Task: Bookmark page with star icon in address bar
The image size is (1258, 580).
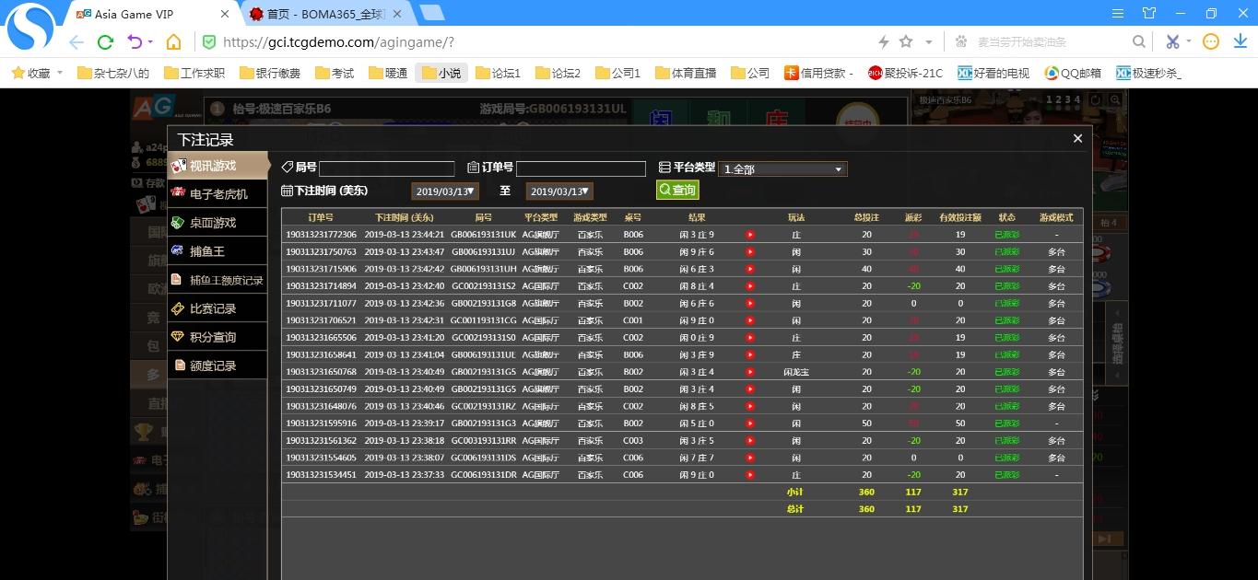Action: [x=906, y=41]
